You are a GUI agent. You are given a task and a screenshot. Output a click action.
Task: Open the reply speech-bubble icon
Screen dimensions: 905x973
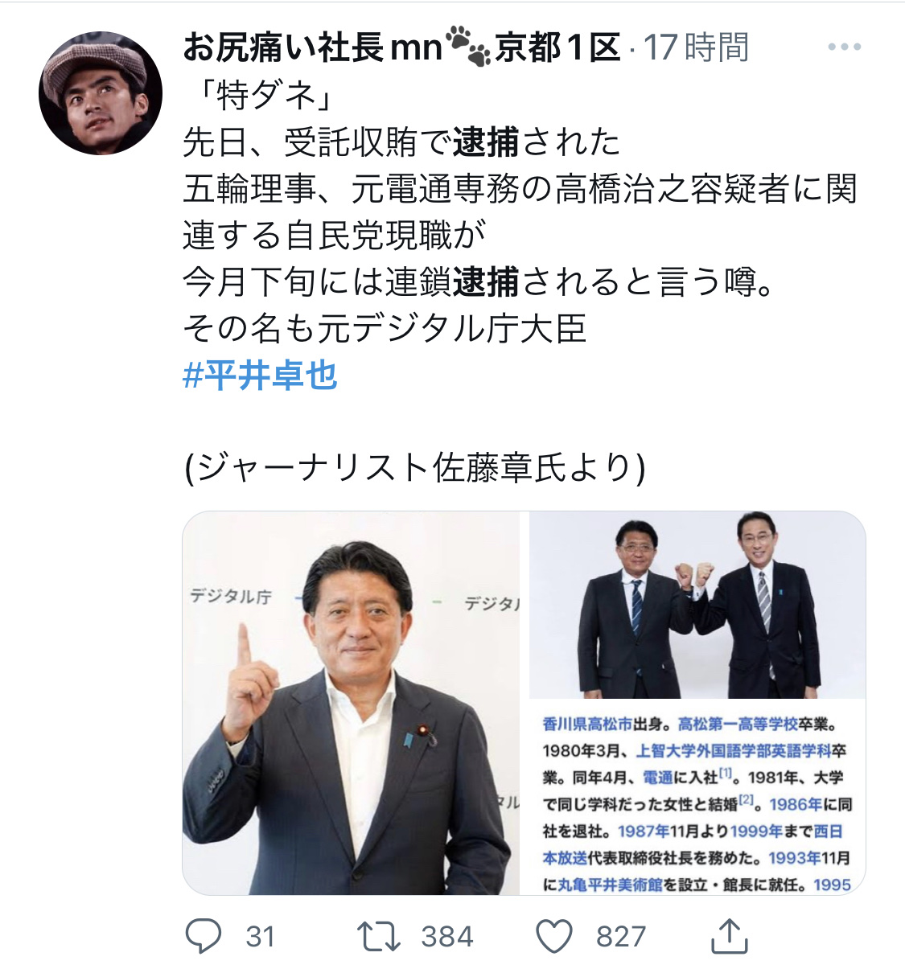point(204,936)
